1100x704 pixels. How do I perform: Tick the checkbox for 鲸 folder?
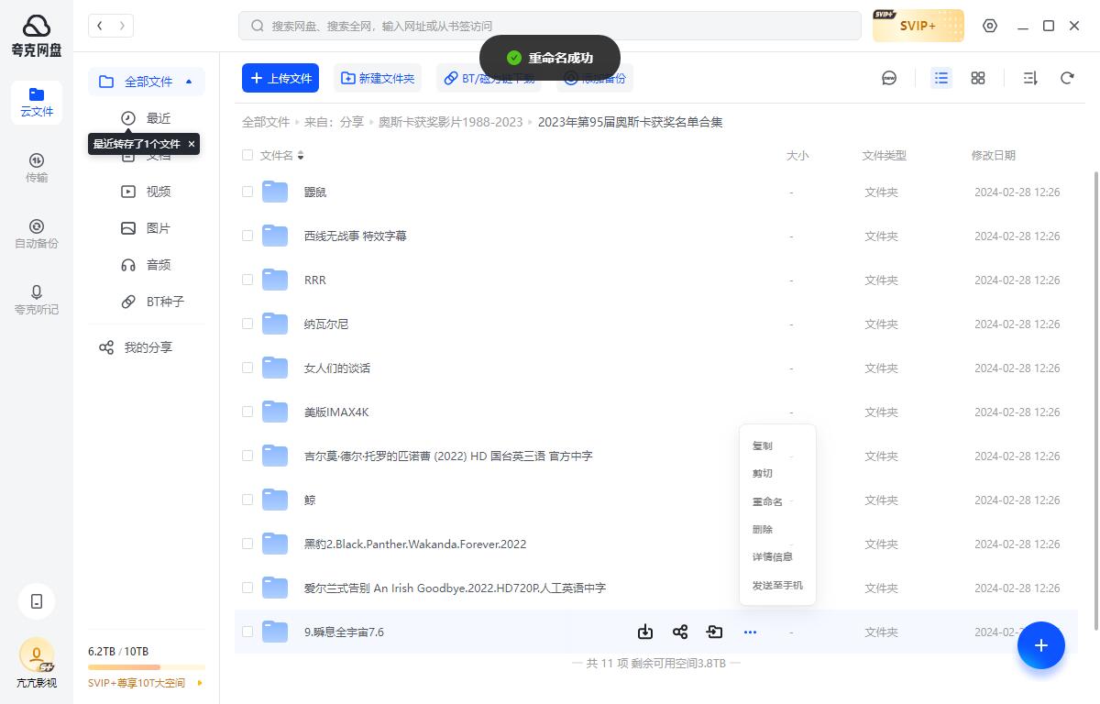[247, 500]
